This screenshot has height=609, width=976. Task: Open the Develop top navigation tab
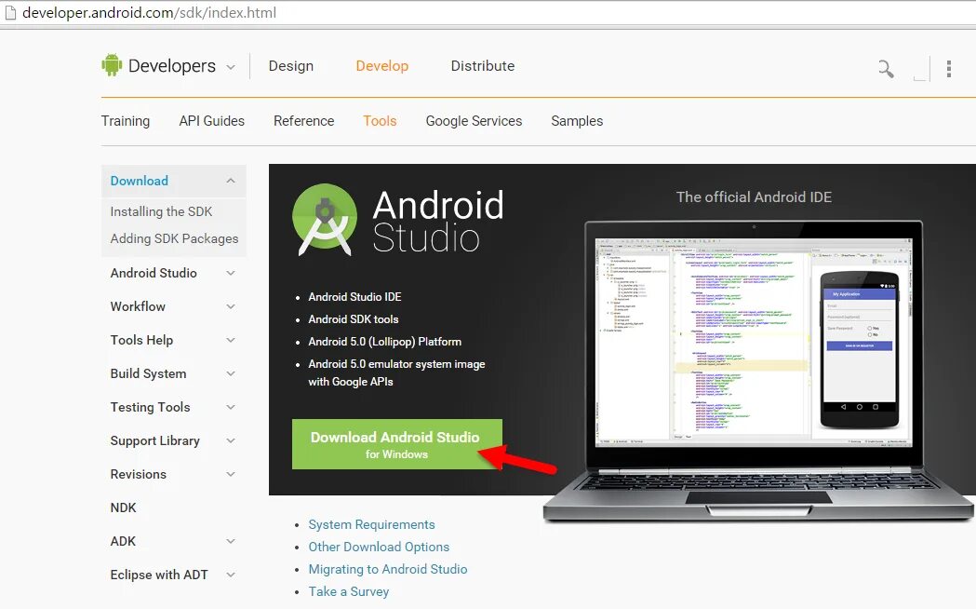[x=382, y=66]
